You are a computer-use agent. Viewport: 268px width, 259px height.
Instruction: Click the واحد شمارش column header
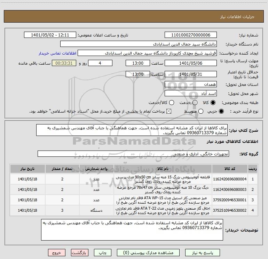pyautogui.click(x=96, y=169)
